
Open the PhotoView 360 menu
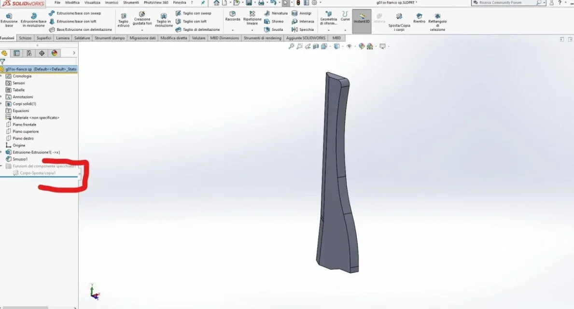(156, 2)
